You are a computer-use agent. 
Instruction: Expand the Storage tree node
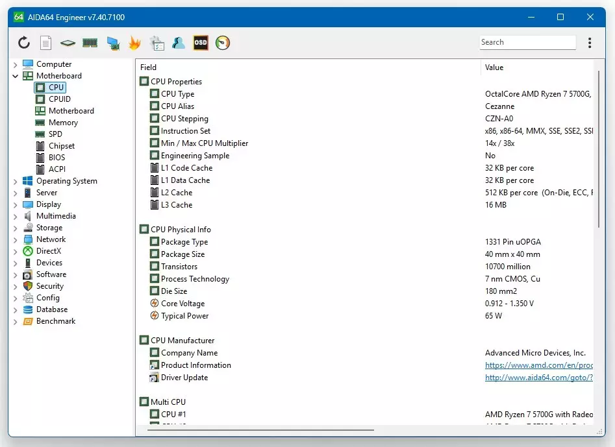[16, 228]
